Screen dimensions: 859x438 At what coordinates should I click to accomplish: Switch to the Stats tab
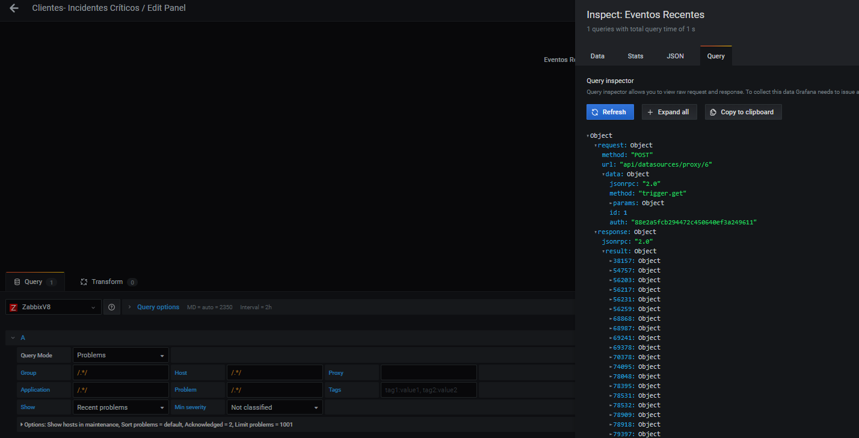[635, 56]
